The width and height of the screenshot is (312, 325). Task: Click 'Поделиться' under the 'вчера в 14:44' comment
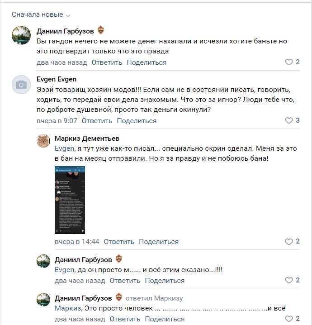point(159,242)
